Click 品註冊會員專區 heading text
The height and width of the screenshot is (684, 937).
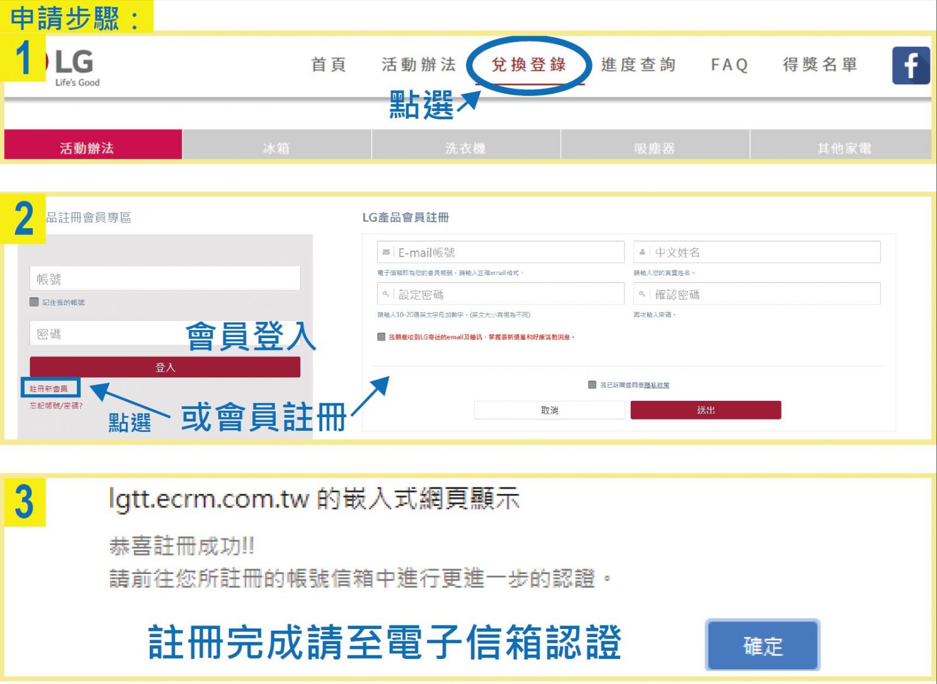pos(88,218)
